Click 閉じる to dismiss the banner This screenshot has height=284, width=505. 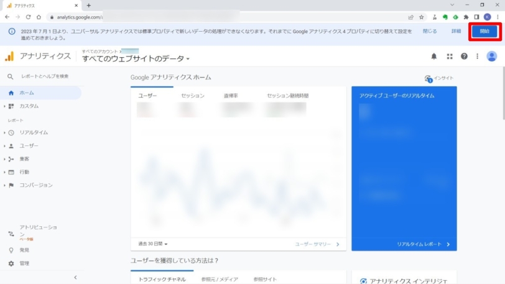(x=430, y=31)
